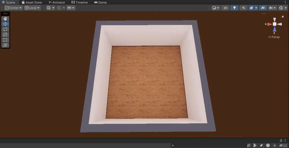Screen dimensions: 289x148
Task: Open grid visibility options arrow
Action: tap(53, 8)
